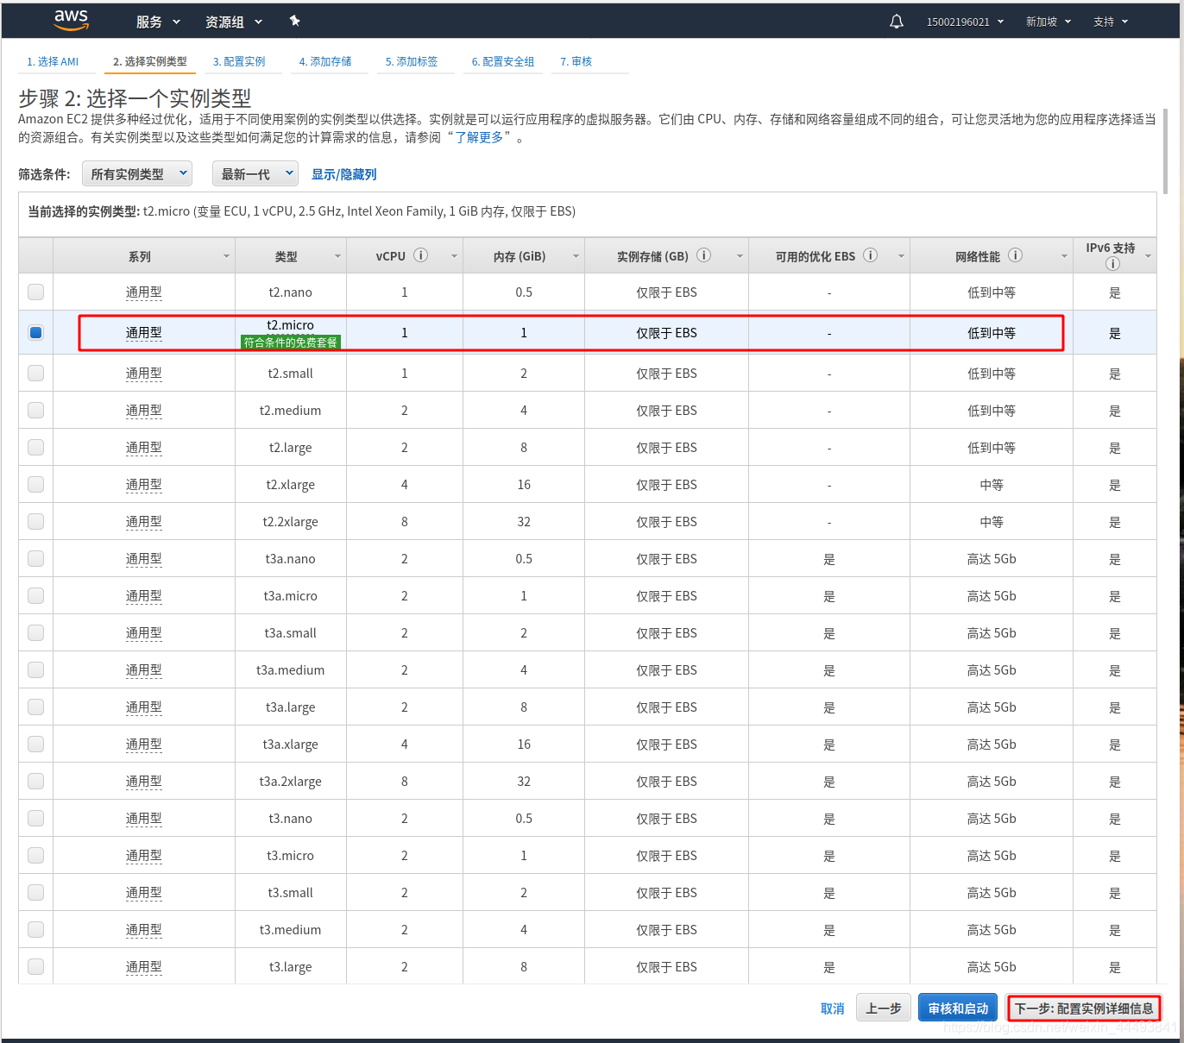Select the t3a.micro instance checkbox
1184x1043 pixels.
click(x=35, y=595)
